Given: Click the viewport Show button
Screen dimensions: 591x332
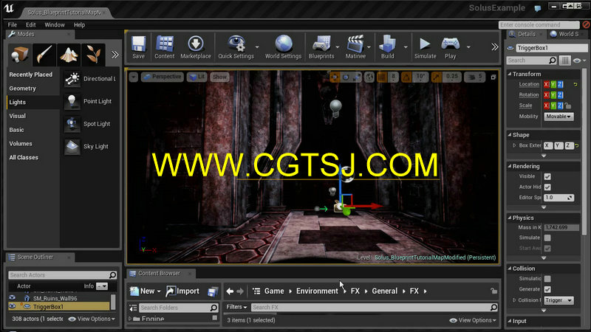Looking at the screenshot, I should pyautogui.click(x=219, y=77).
